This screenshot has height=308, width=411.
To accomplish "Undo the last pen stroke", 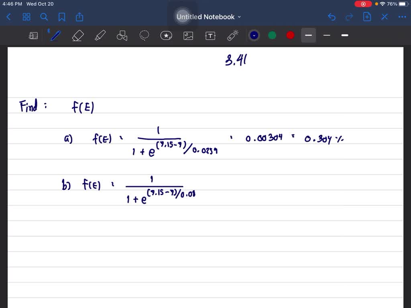I will click(x=331, y=17).
